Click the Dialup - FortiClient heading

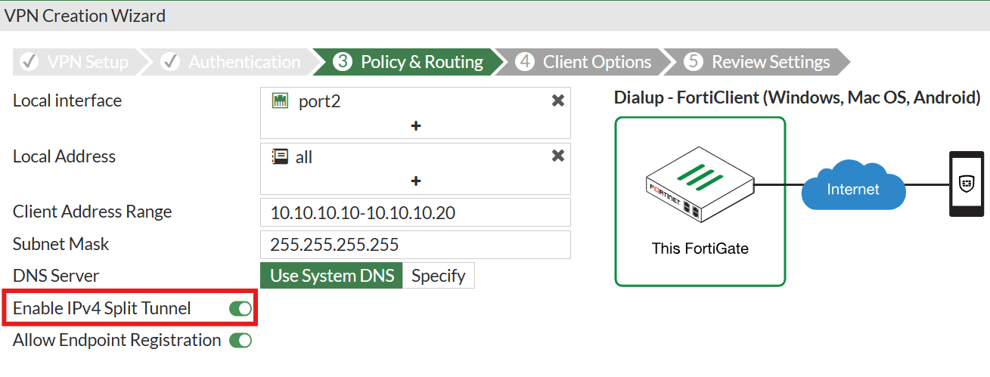(797, 97)
